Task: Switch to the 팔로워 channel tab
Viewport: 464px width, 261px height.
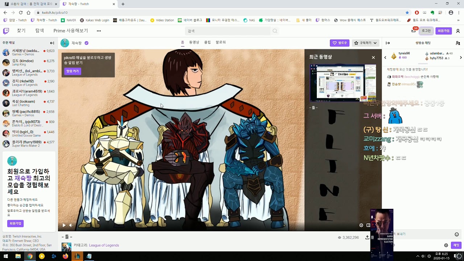Action: tap(221, 42)
